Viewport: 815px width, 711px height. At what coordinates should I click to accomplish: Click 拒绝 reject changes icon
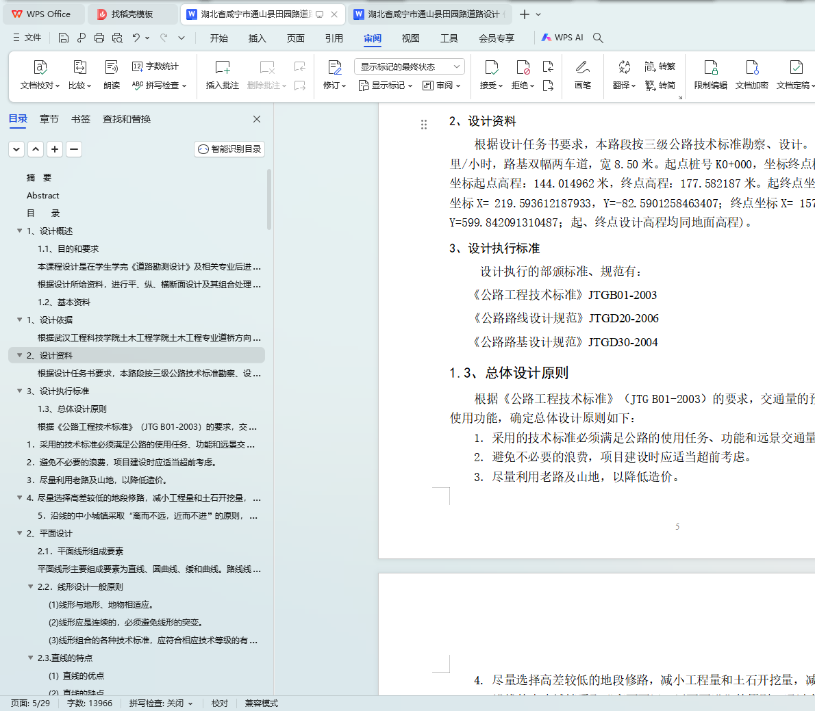tap(523, 75)
